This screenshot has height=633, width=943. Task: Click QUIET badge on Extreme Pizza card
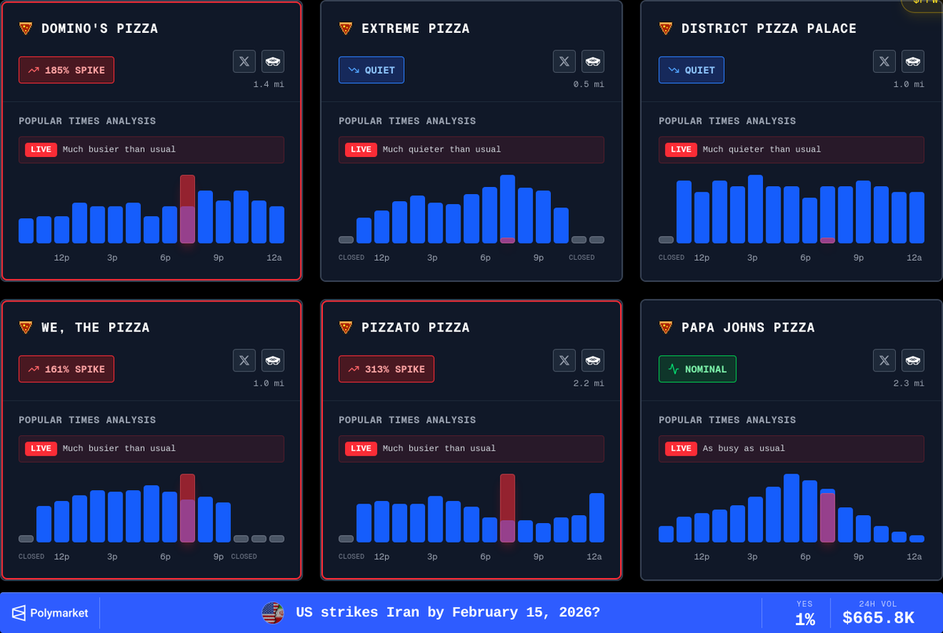coord(372,70)
